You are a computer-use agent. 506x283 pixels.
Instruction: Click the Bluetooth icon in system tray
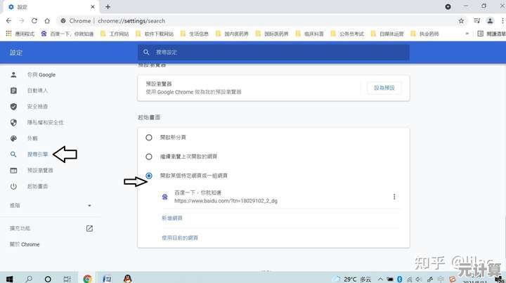point(399,279)
